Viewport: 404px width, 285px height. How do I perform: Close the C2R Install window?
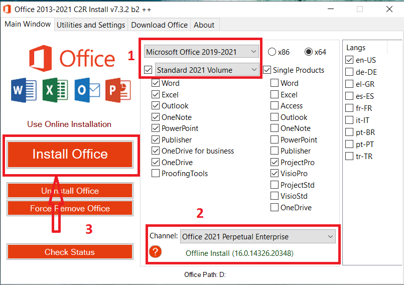coord(389,9)
